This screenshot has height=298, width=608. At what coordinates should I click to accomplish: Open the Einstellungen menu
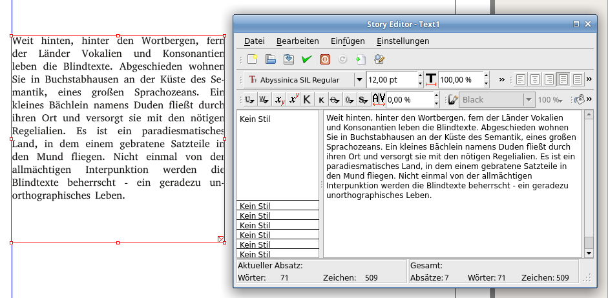(403, 41)
